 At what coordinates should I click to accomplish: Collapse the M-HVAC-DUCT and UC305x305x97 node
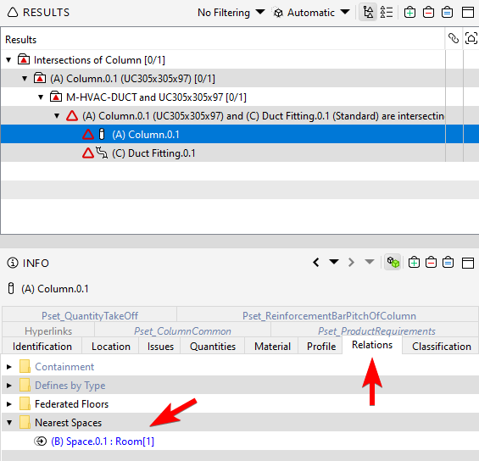[x=41, y=97]
